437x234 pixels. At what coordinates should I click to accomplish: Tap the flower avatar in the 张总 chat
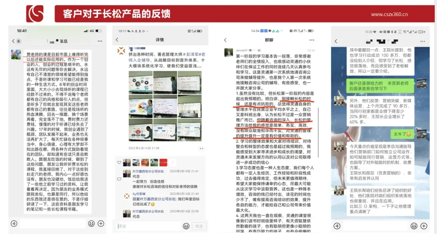[x=16, y=55]
